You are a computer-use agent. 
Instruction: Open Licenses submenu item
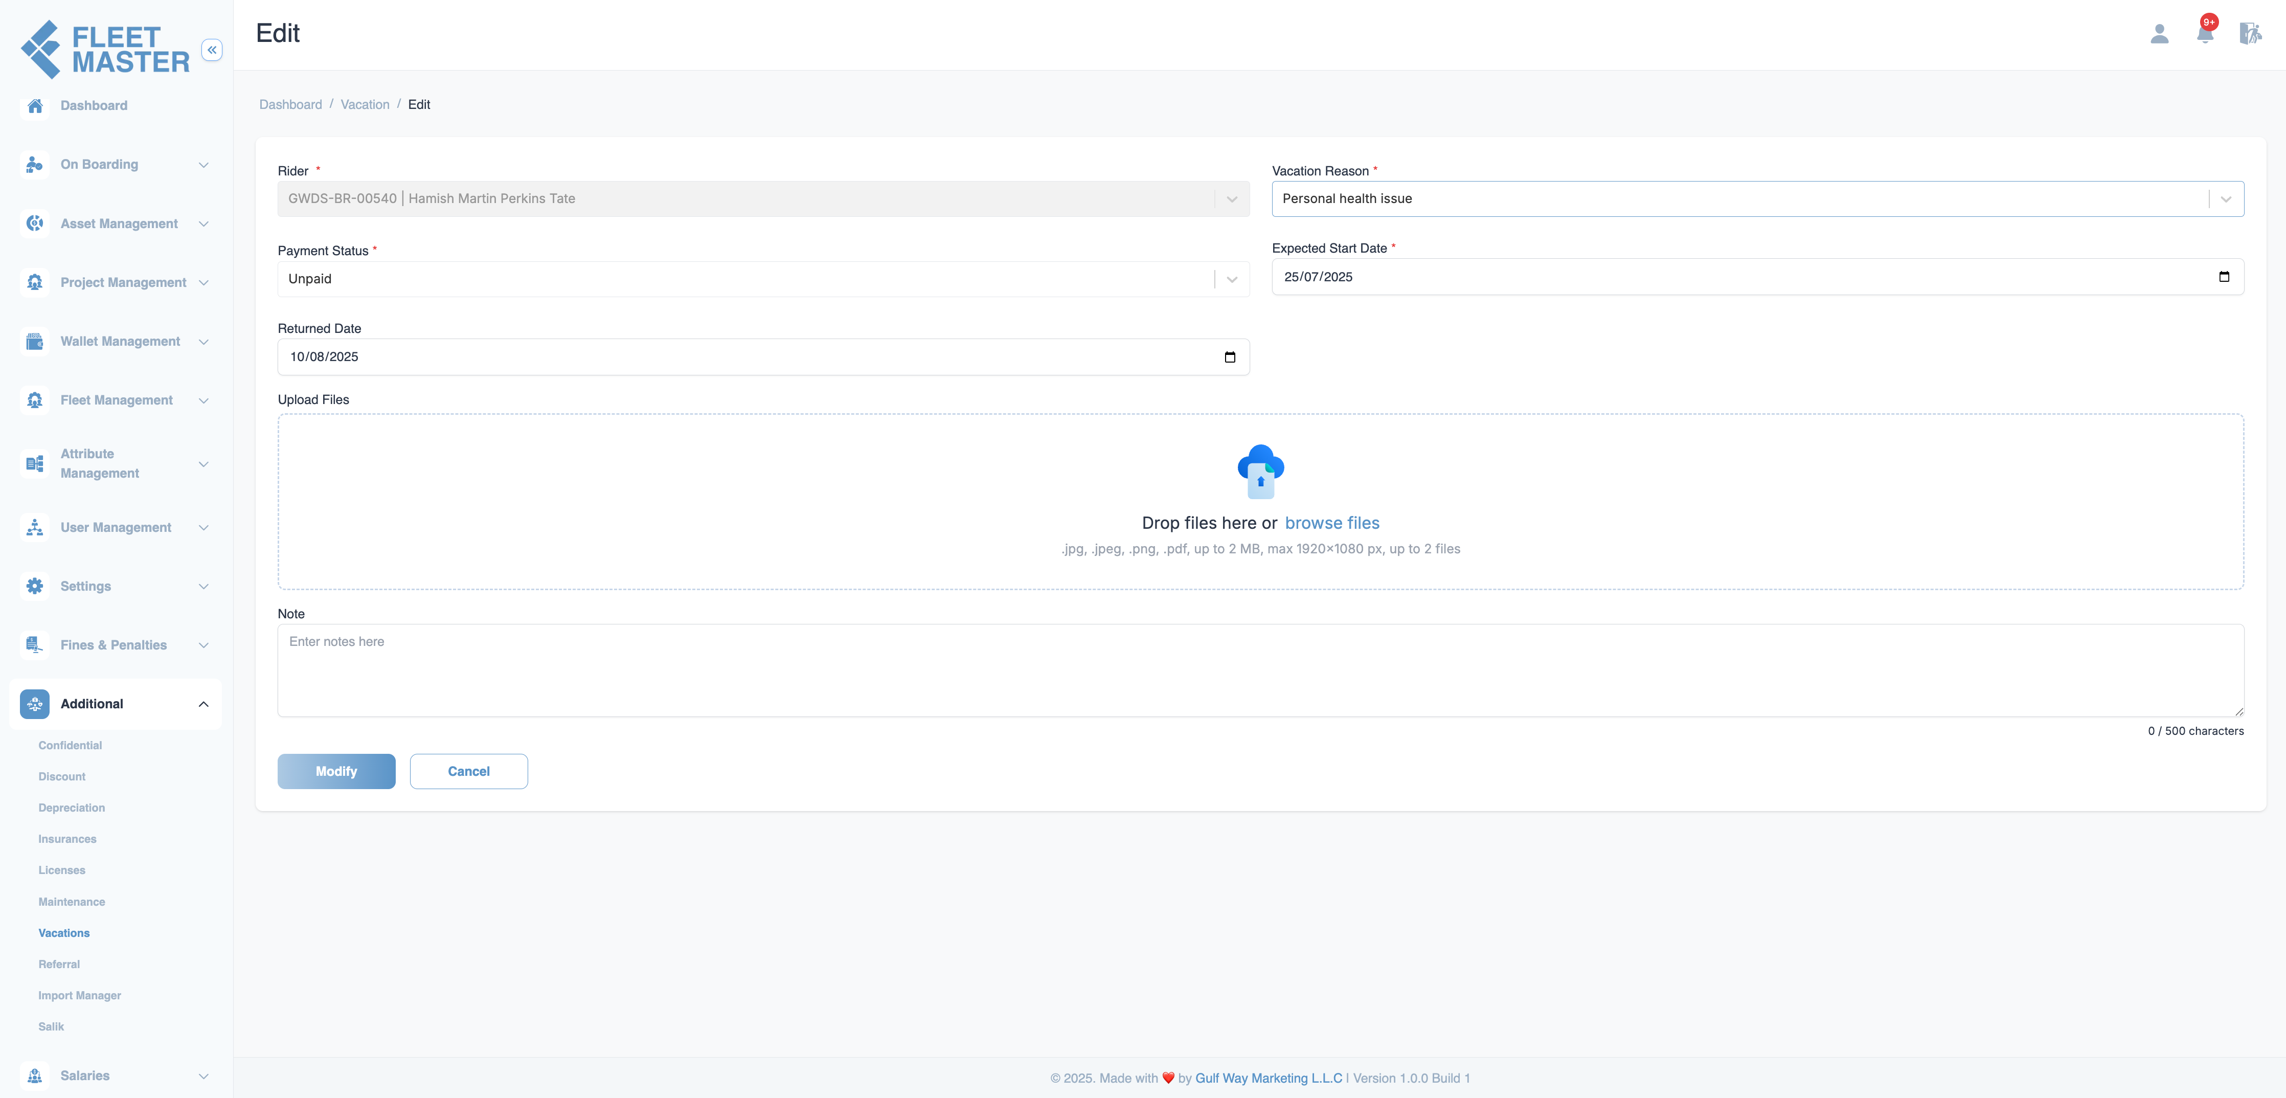62,871
